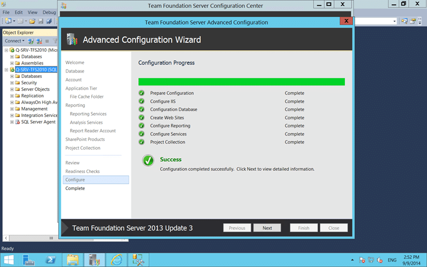Click the network tray icon
The width and height of the screenshot is (427, 267).
(x=370, y=260)
